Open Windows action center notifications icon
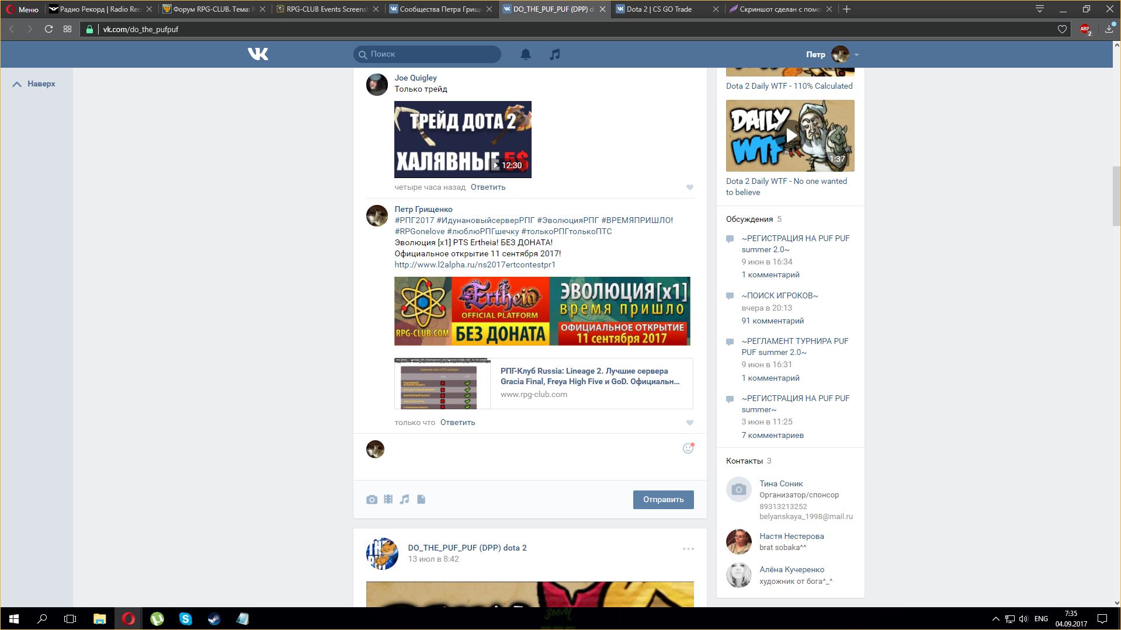 (x=1102, y=619)
